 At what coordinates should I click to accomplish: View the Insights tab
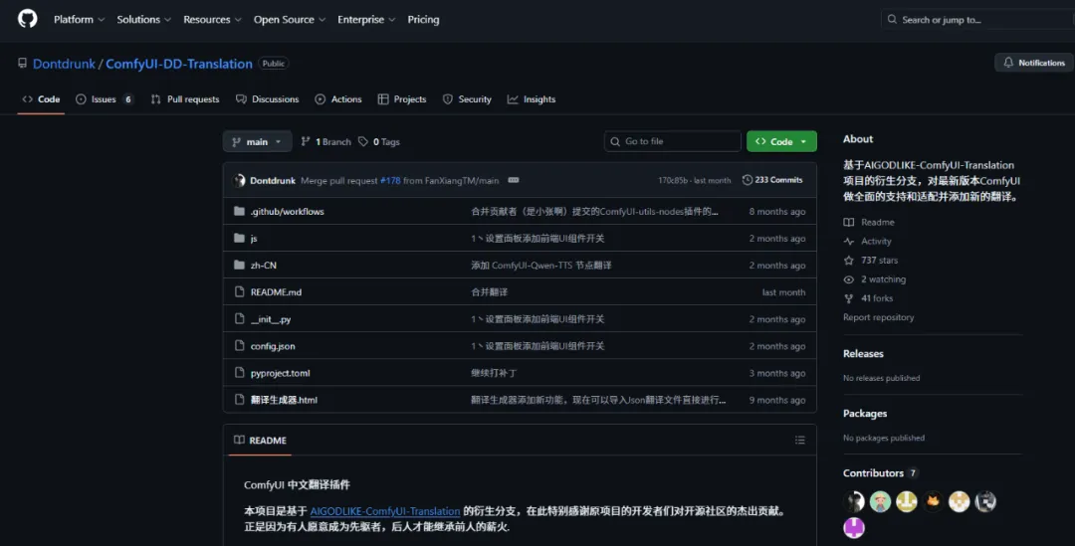(532, 99)
